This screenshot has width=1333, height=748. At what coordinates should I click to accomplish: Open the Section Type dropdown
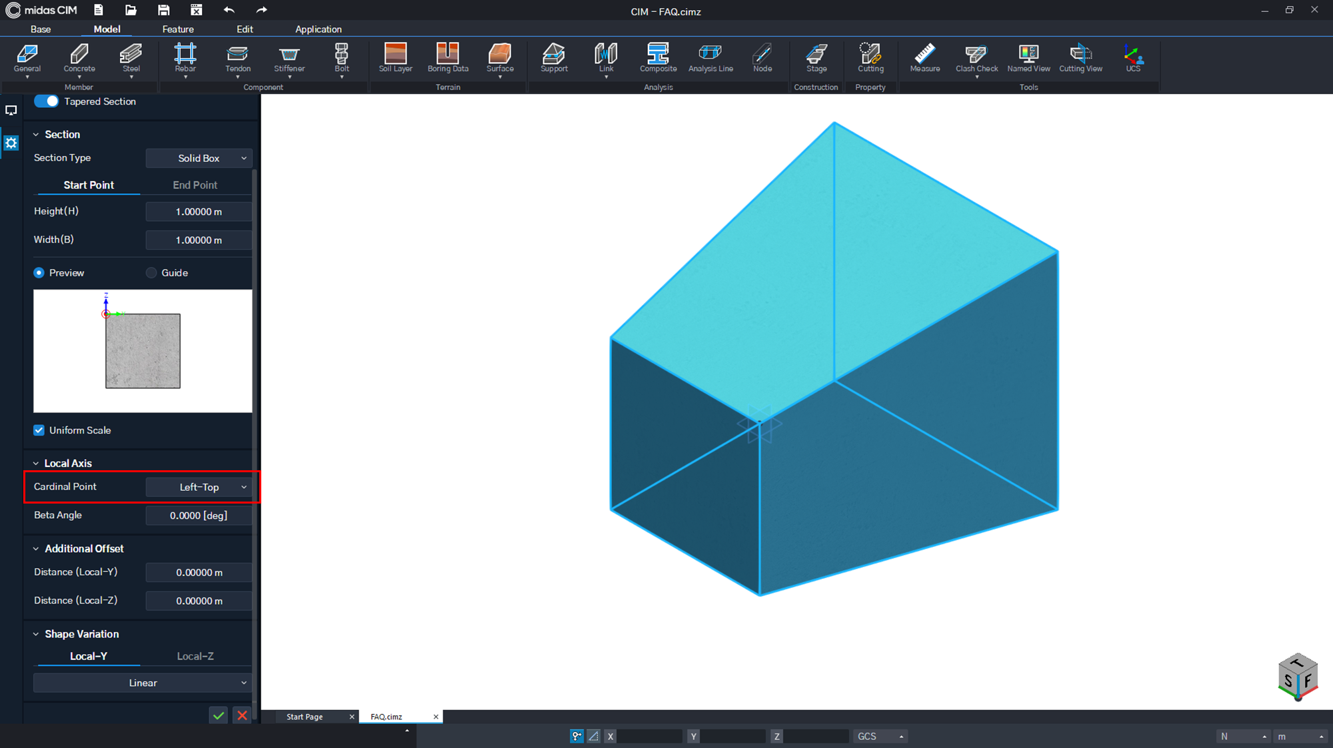[x=199, y=159]
